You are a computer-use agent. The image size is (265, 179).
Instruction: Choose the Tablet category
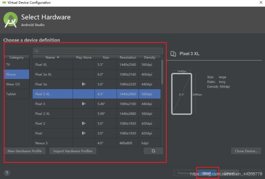[17, 94]
